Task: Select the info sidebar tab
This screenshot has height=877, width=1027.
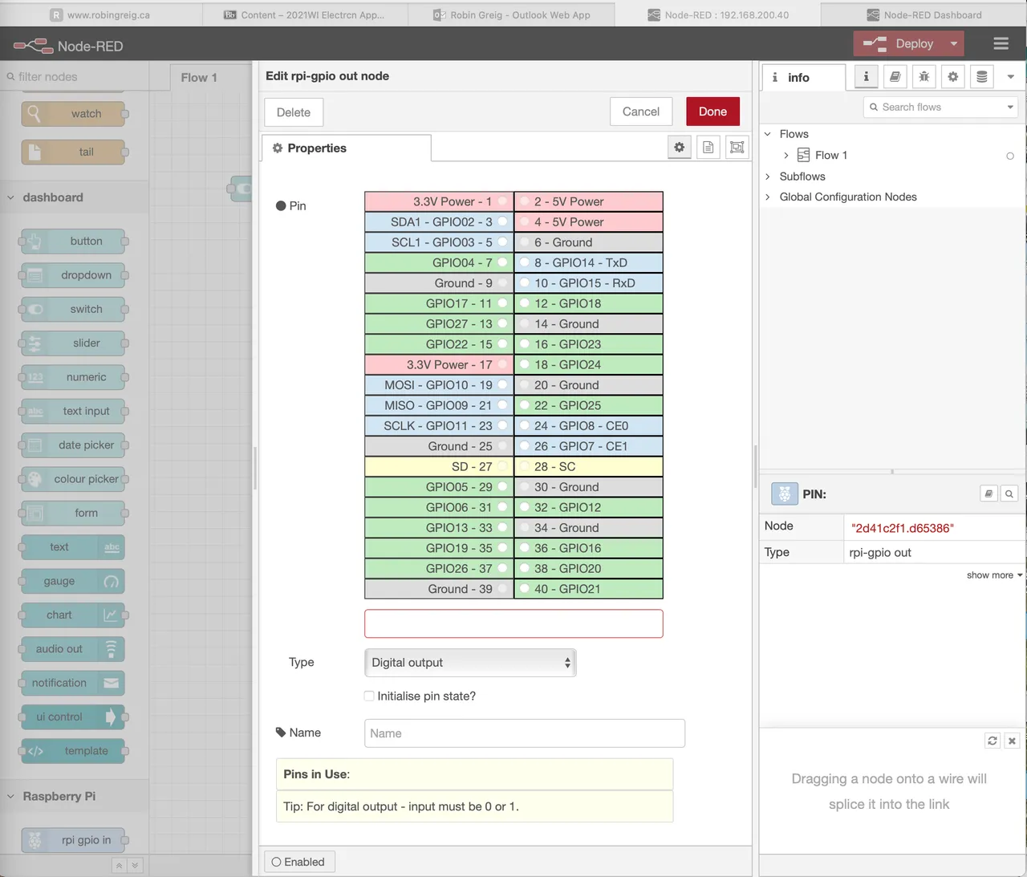Action: click(803, 77)
